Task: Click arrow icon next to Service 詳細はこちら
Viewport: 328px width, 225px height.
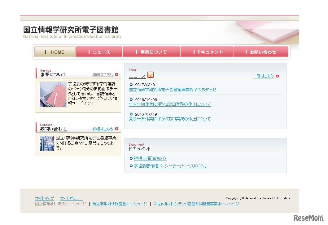Action: [116, 74]
